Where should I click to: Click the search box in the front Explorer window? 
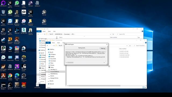(139, 46)
